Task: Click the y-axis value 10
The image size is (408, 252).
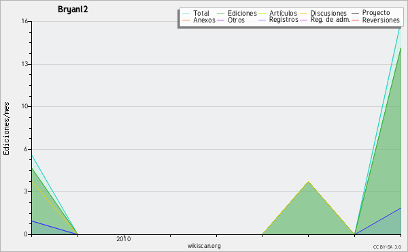Action: click(24, 106)
